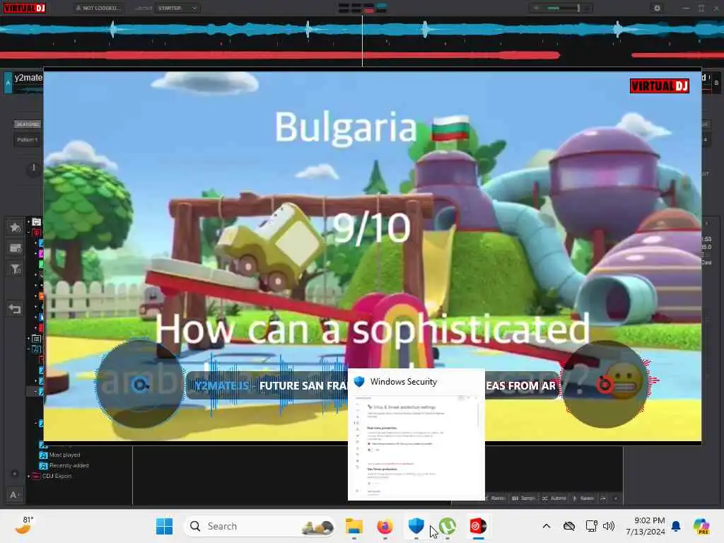Click the arrow icon next to Karaoke tab
The image size is (724, 543).
pyautogui.click(x=603, y=498)
